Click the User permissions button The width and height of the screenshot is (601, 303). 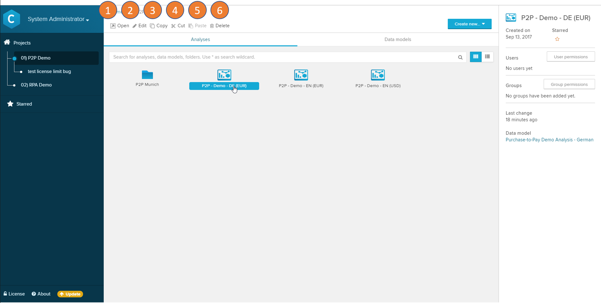coord(571,57)
